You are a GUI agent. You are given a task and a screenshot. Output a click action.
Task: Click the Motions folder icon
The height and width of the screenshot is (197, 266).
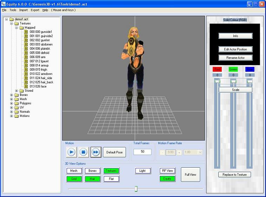coord(16,116)
